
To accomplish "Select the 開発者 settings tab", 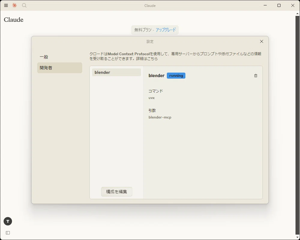I will [60, 68].
